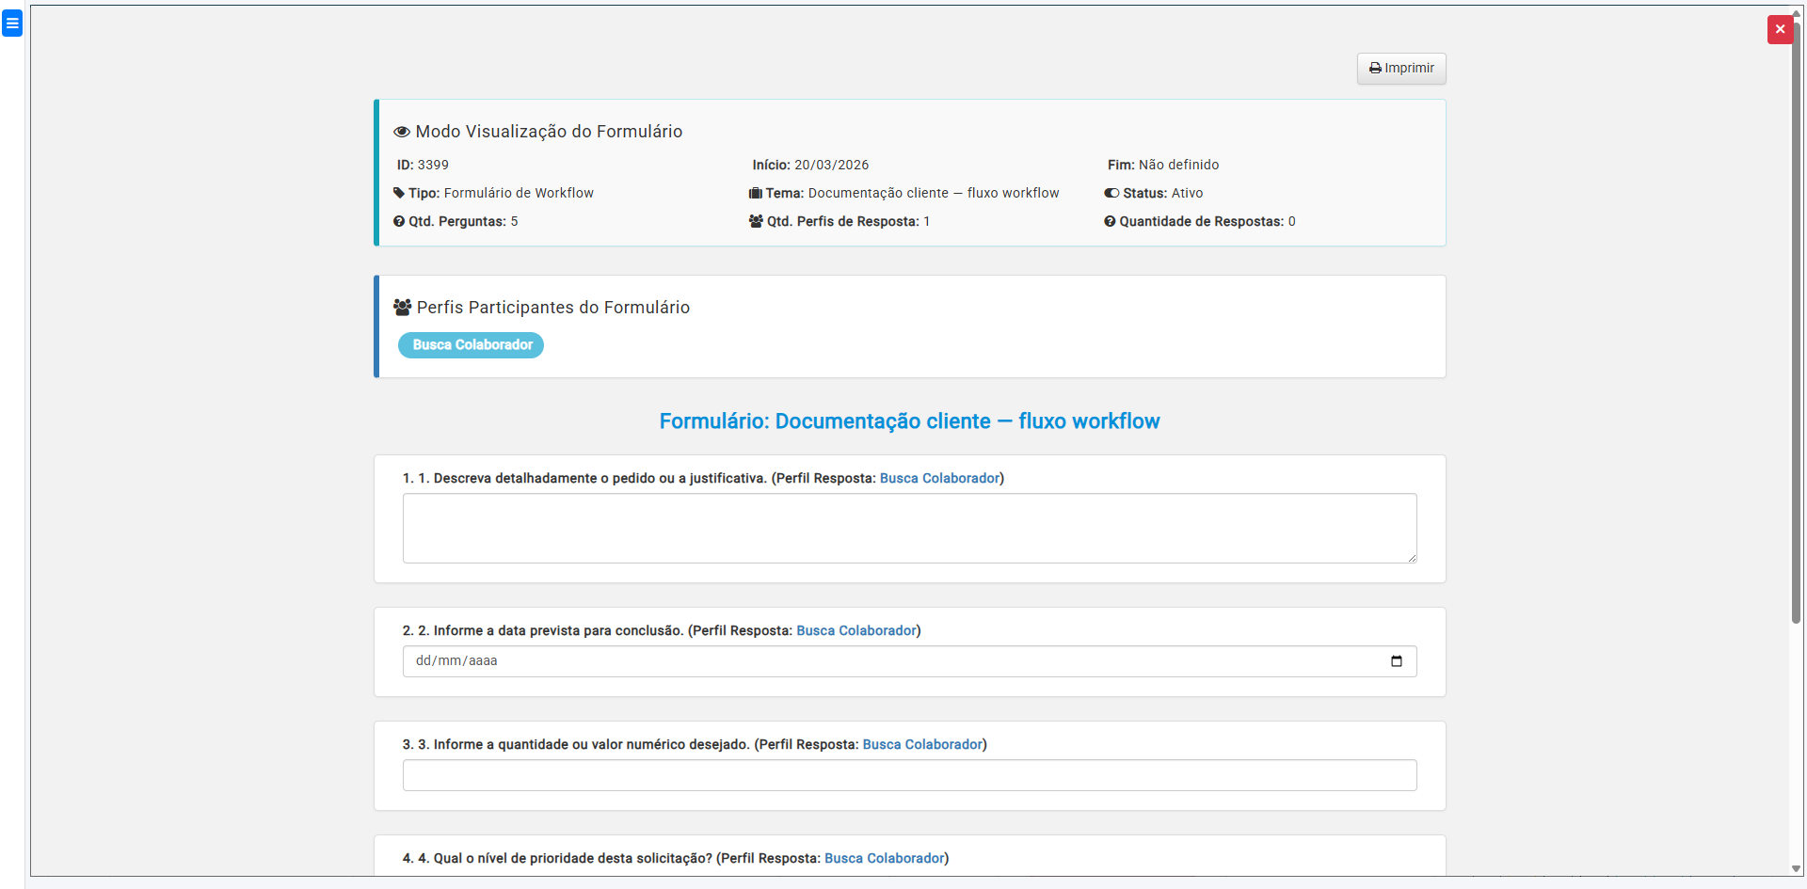
Task: Click the numeric value input for question 3
Action: (909, 775)
